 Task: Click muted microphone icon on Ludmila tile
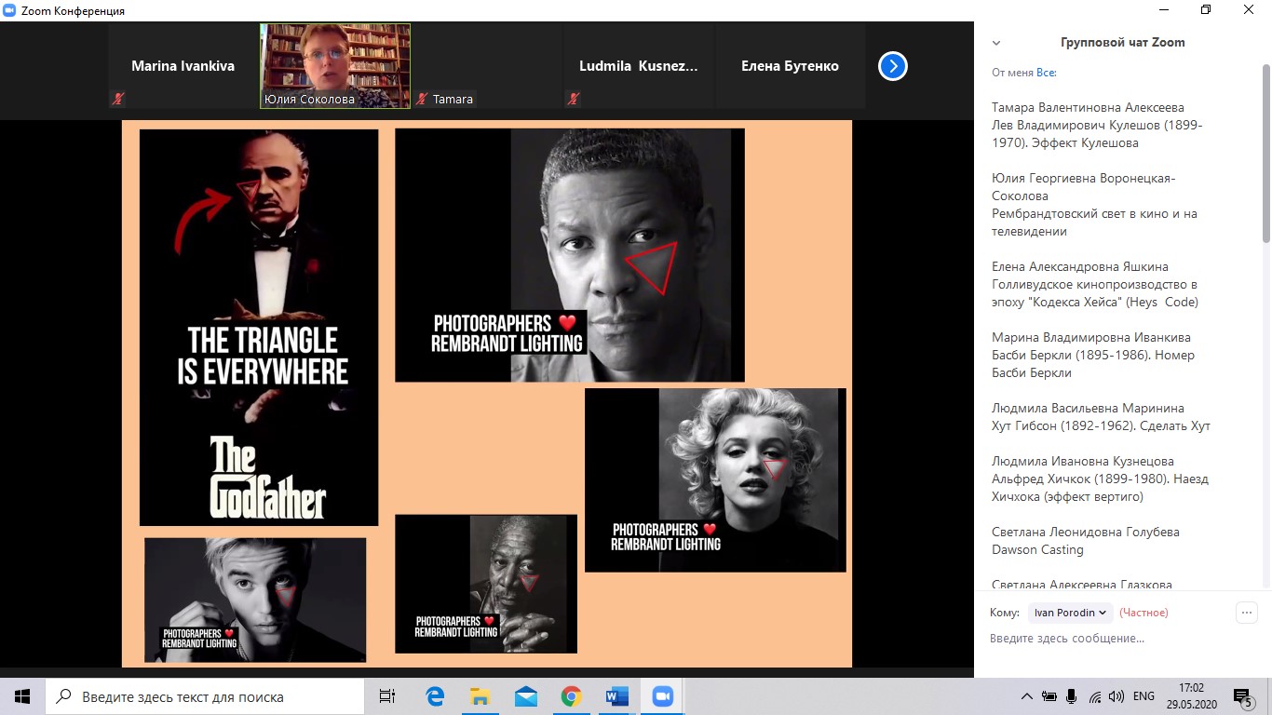[x=574, y=99]
